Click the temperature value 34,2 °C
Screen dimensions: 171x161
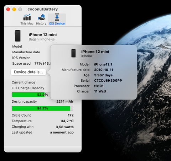pos(67,121)
